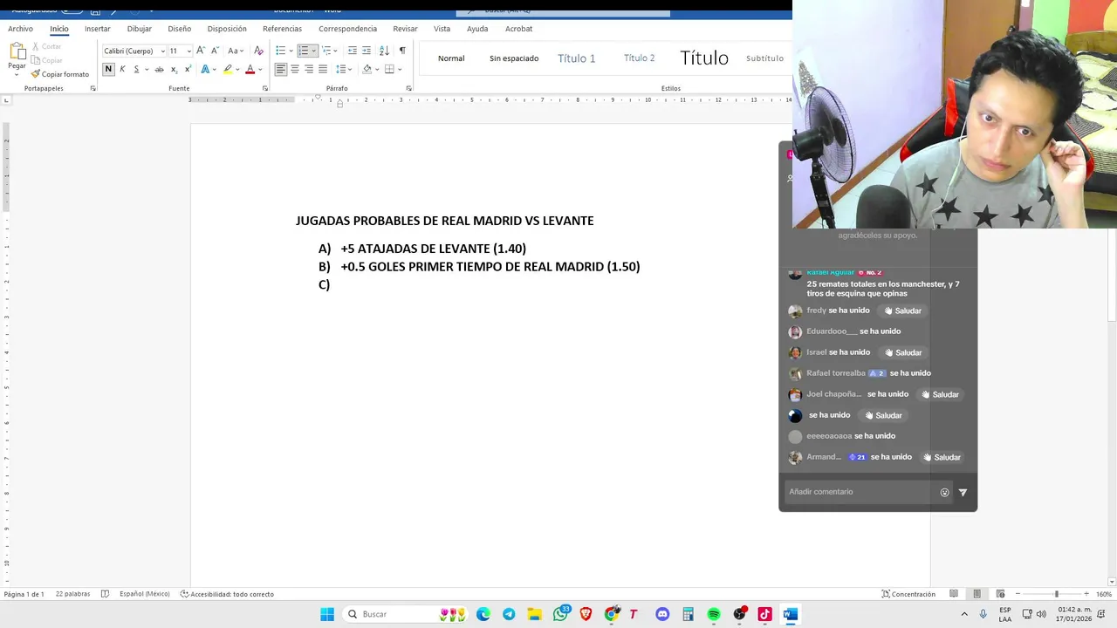Toggle strikethrough formatting

(159, 69)
